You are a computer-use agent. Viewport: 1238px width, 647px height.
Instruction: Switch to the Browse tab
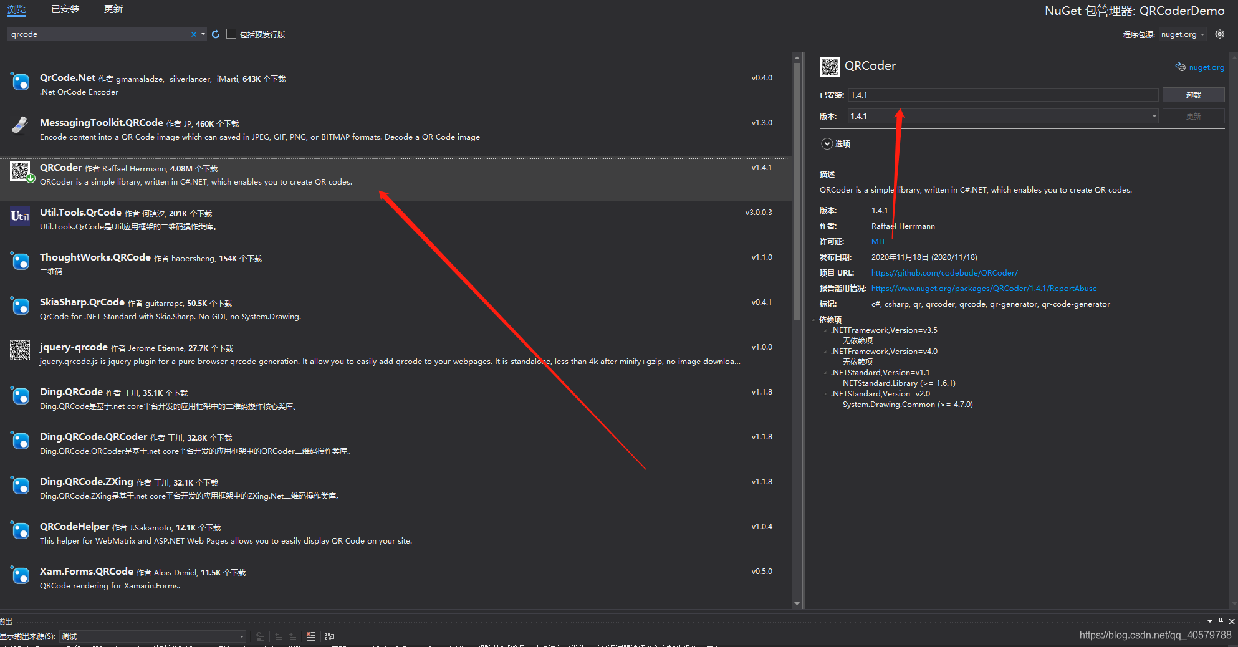(x=17, y=9)
